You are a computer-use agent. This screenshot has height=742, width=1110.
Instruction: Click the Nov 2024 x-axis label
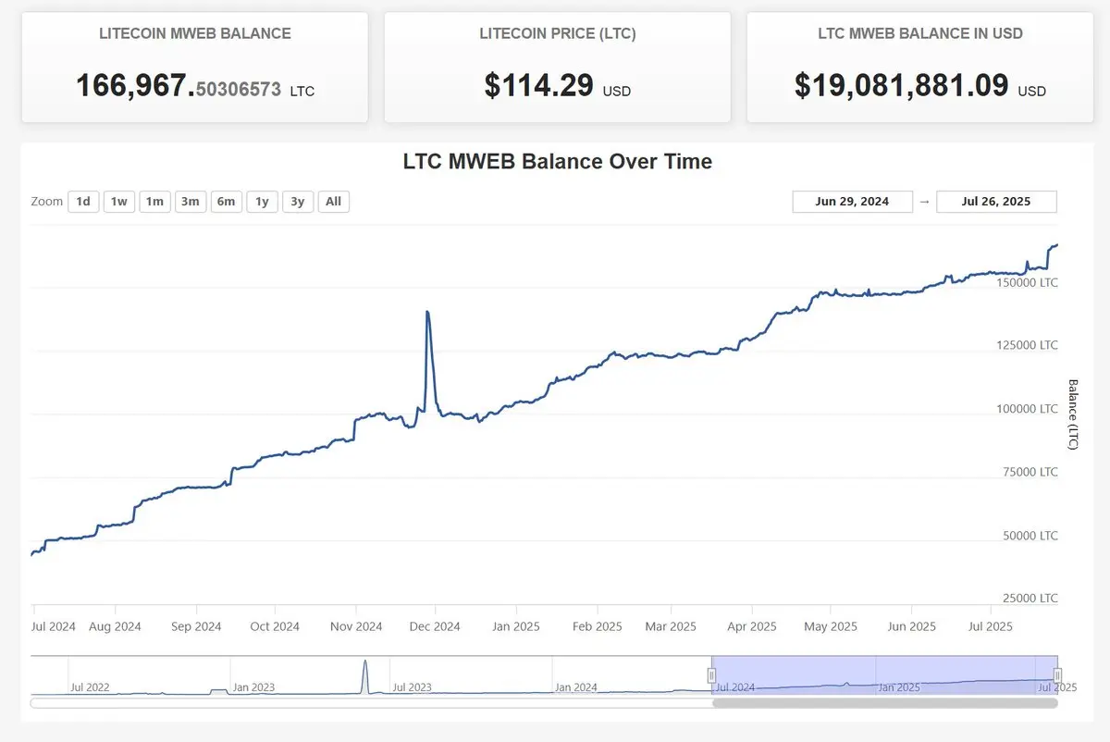tap(356, 626)
